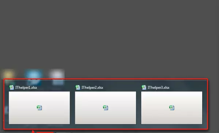Click the red arrow below the preview panel
This screenshot has height=133, width=219.
(33, 132)
